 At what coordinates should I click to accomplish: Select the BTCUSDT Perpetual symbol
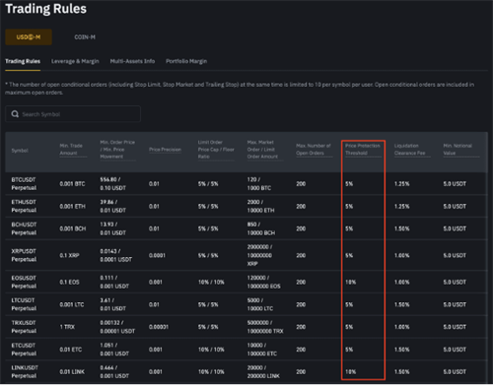pyautogui.click(x=24, y=184)
